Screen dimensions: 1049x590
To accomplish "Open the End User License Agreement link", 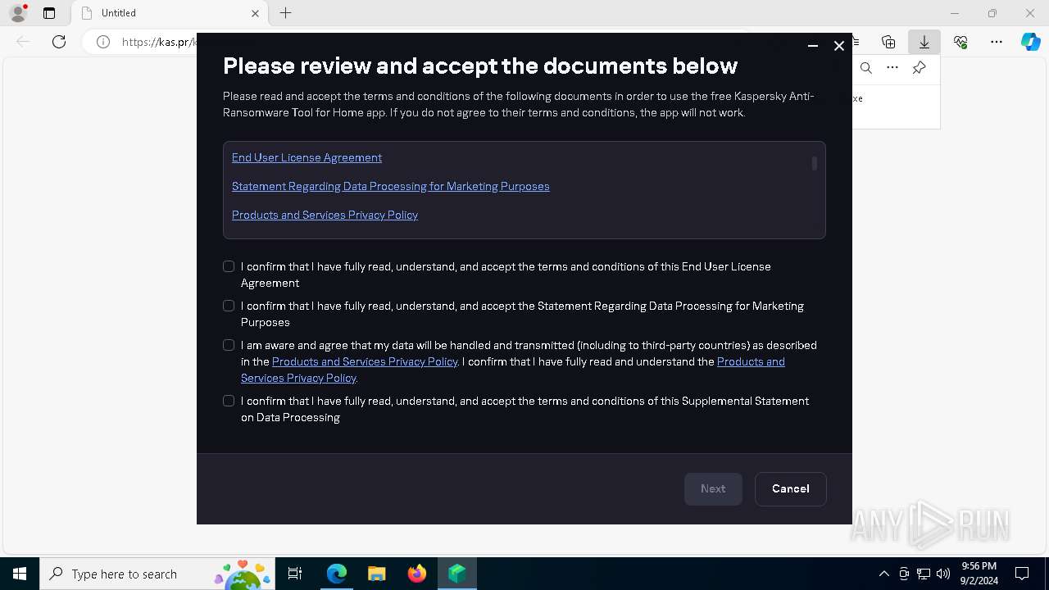I will pyautogui.click(x=307, y=157).
